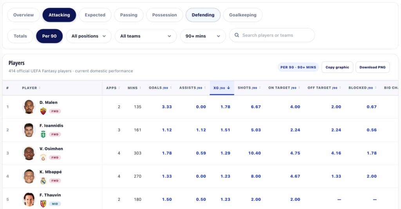Select the Per 90 stats toggle
This screenshot has width=401, height=209.
49,36
